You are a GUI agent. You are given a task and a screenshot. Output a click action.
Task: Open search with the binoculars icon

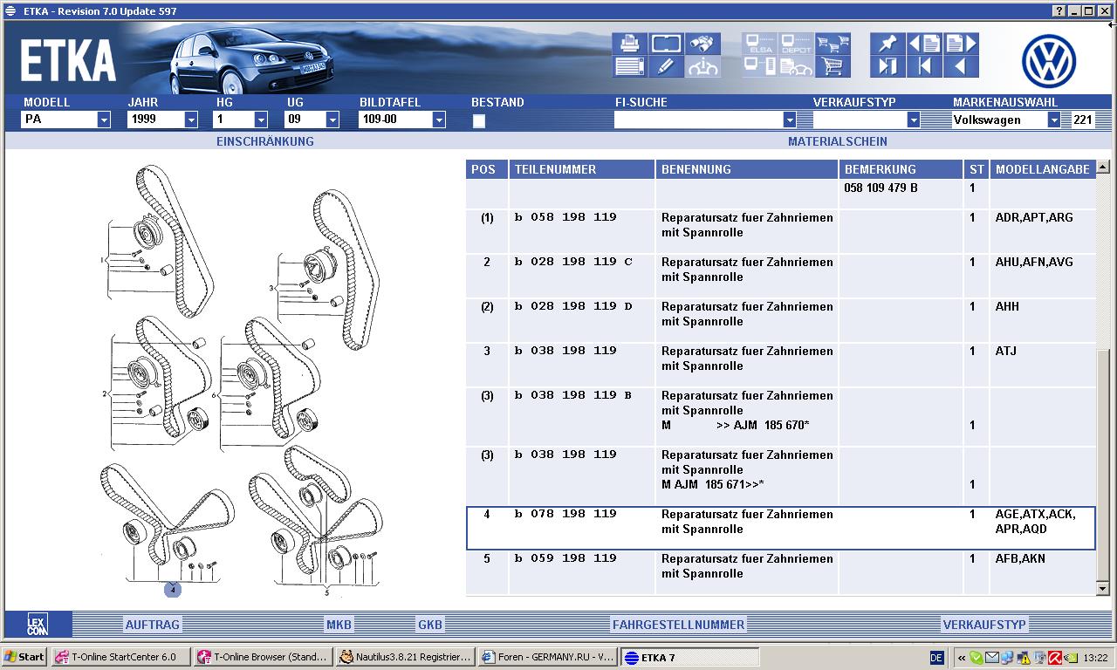(702, 44)
